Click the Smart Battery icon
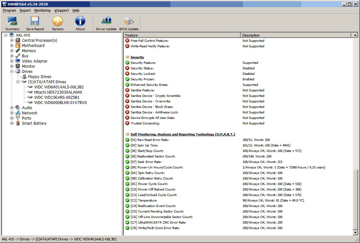 (18, 123)
